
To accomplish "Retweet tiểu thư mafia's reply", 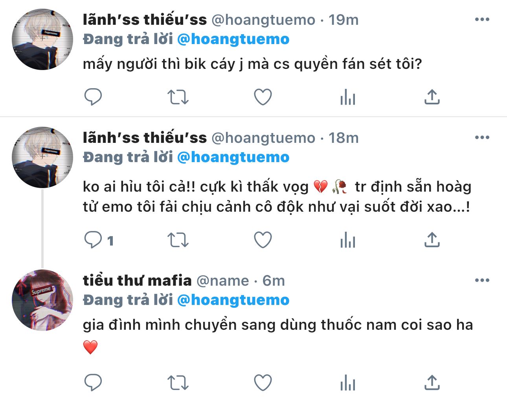I will click(x=178, y=382).
